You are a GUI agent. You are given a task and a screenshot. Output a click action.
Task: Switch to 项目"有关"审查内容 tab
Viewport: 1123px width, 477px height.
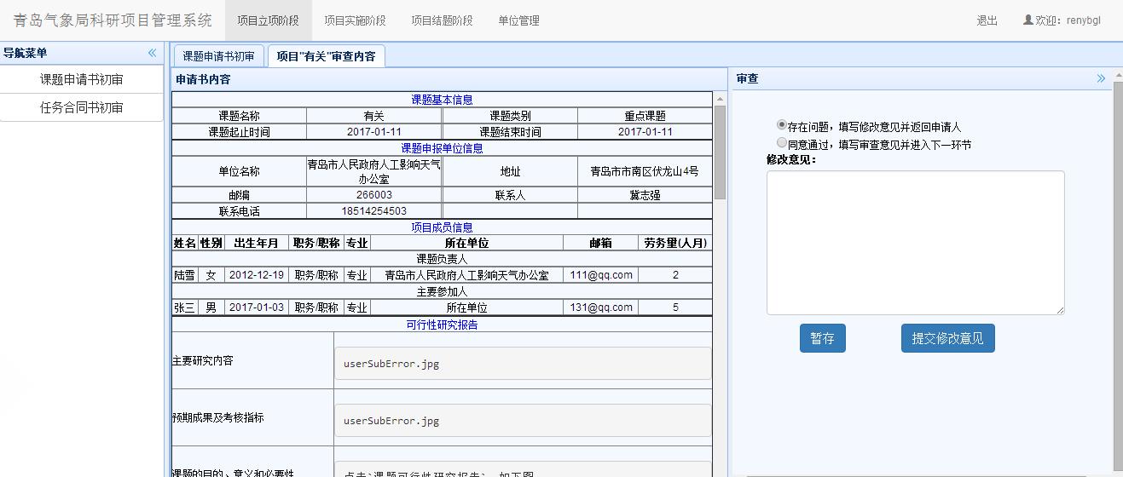(326, 56)
